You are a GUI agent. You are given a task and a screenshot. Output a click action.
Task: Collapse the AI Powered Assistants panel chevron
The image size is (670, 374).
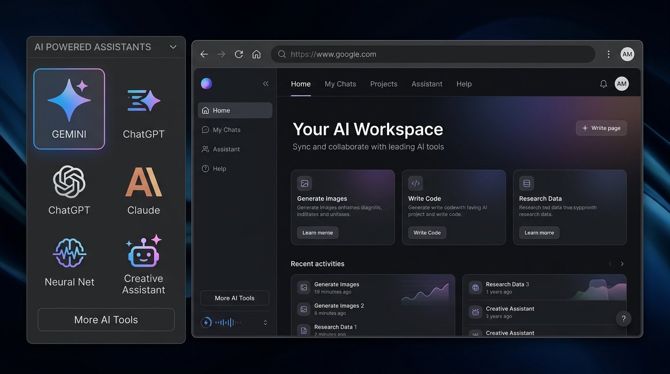coord(173,47)
